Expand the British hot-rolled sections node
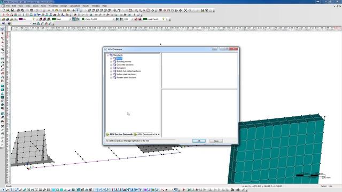 pos(111,71)
